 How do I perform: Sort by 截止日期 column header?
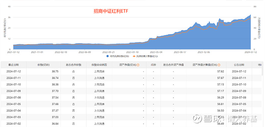(x=14, y=65)
